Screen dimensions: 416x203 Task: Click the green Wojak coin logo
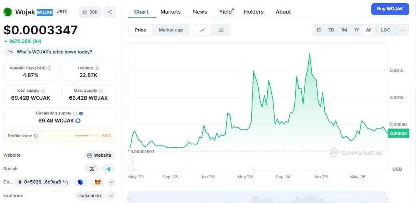point(8,12)
